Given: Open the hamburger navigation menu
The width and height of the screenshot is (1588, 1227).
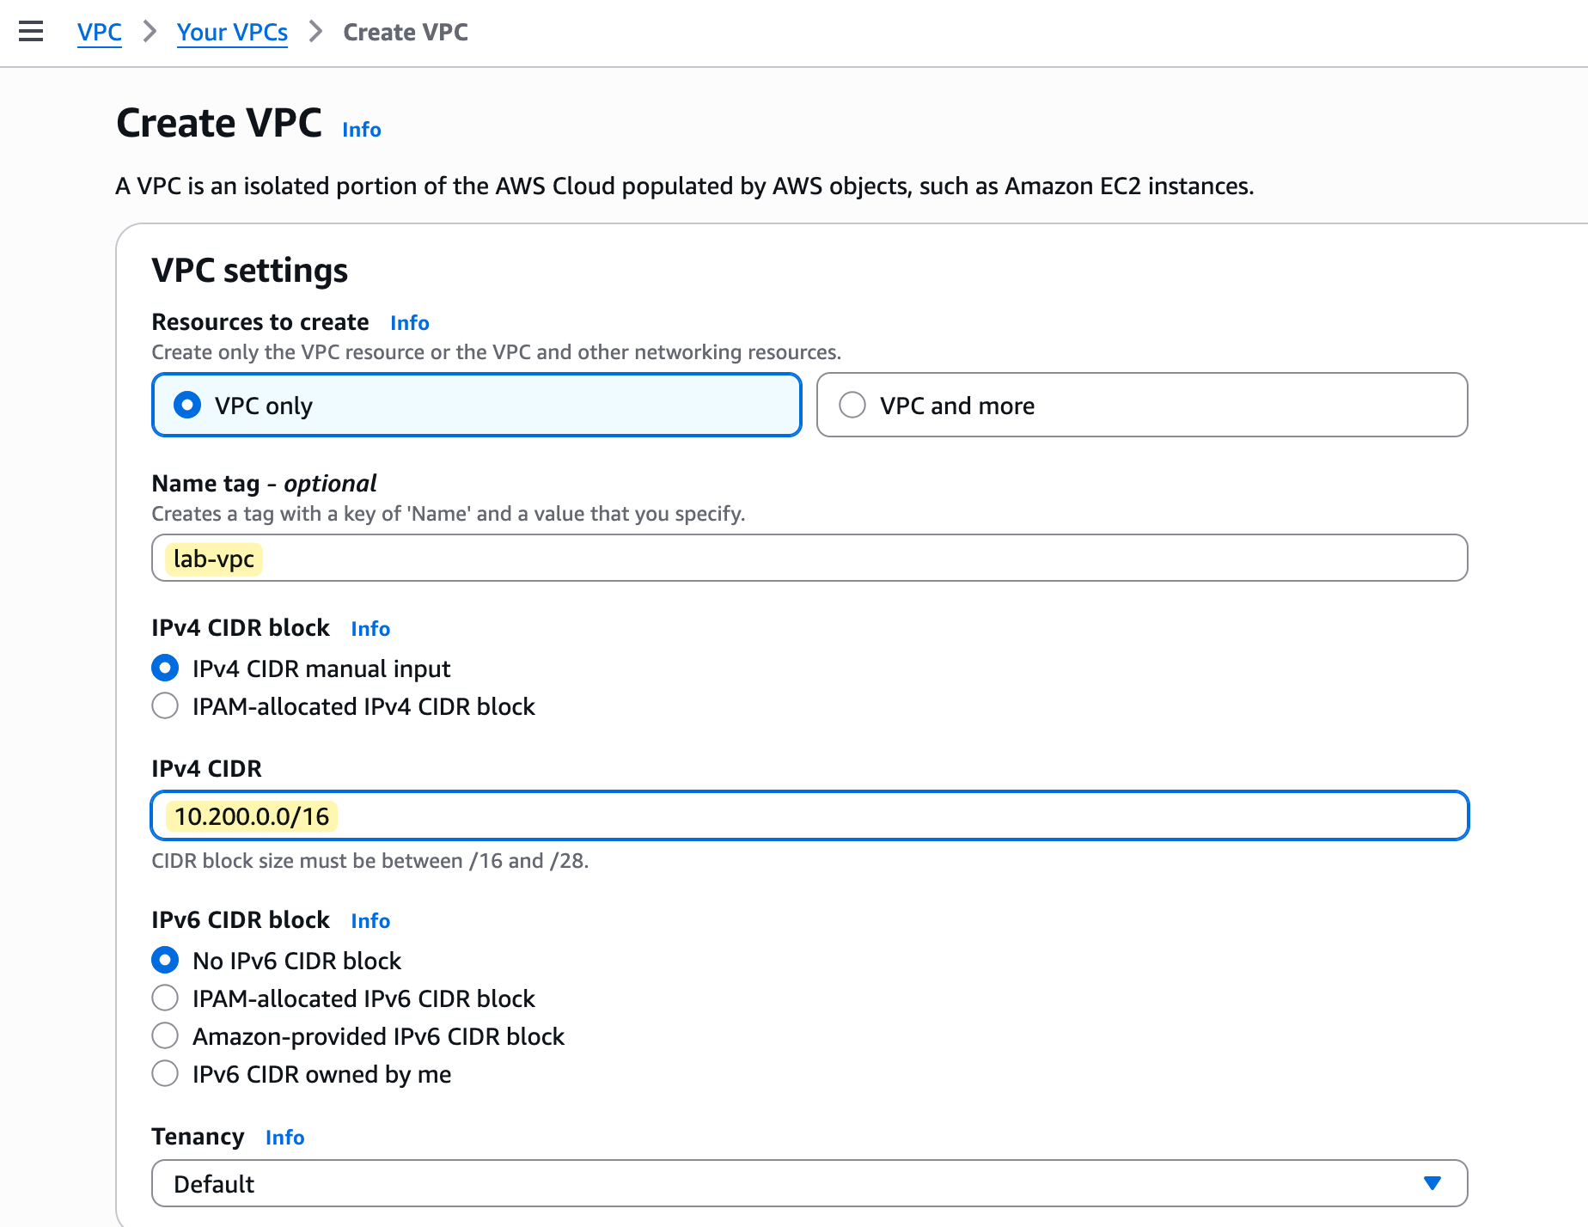Looking at the screenshot, I should point(31,32).
